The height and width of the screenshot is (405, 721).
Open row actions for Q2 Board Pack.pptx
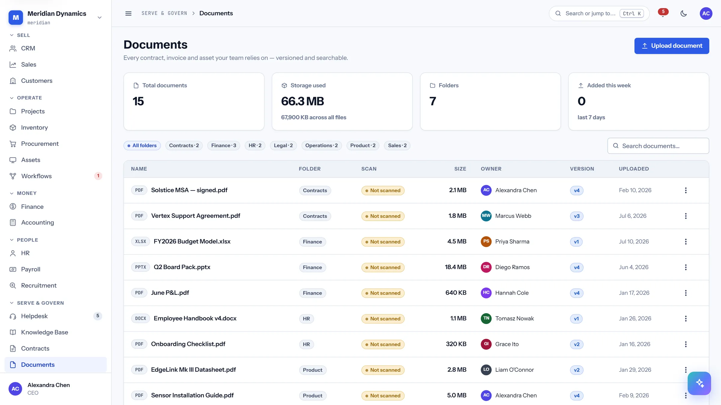686,267
